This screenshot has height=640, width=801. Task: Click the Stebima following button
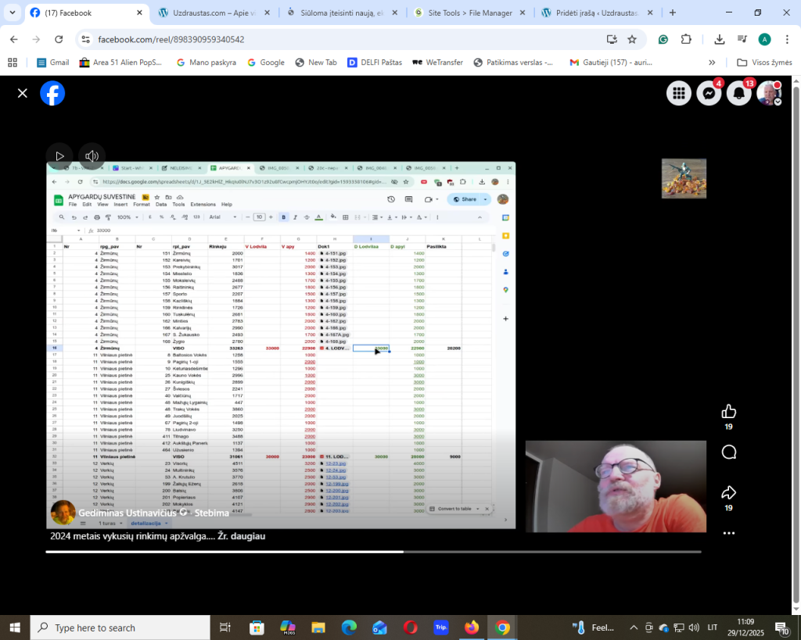[211, 513]
